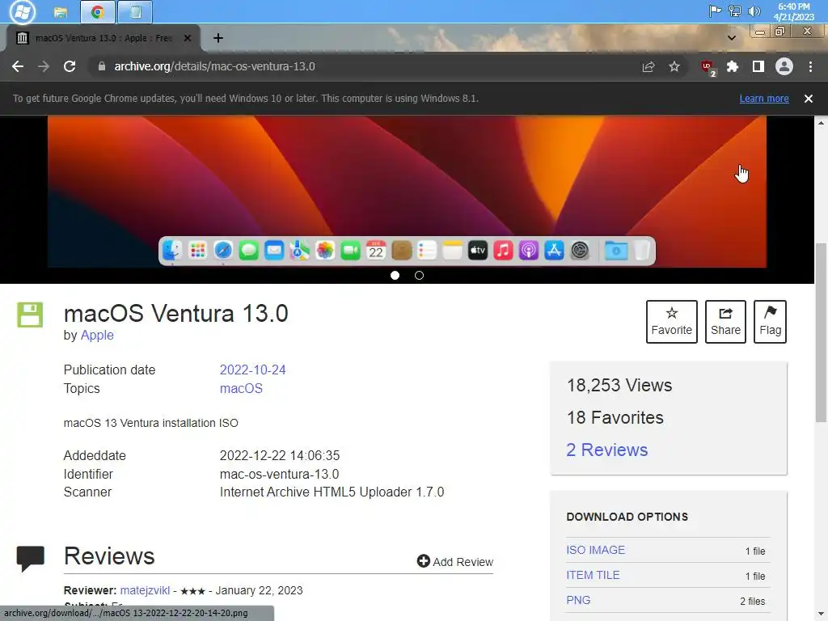Screen dimensions: 828x621
Task: Open the Apple creator link
Action: pos(97,336)
